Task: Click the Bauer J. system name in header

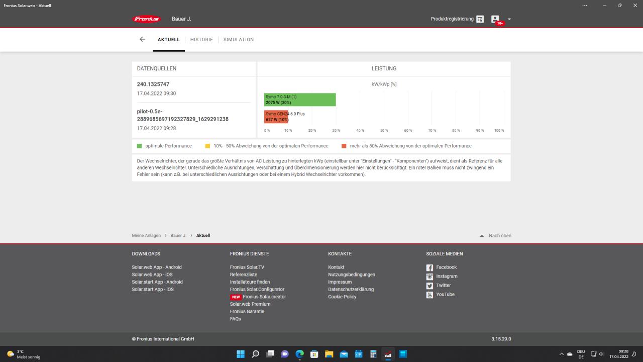Action: (181, 19)
